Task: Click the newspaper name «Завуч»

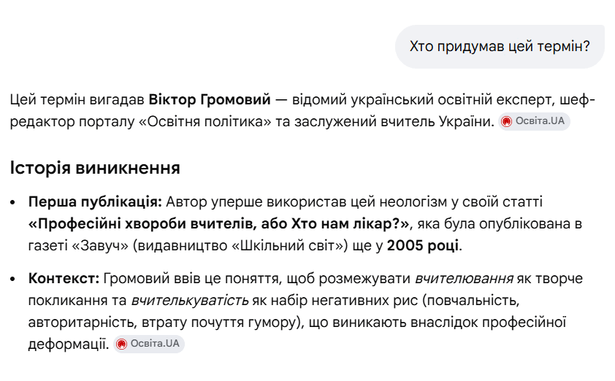Action: (100, 246)
